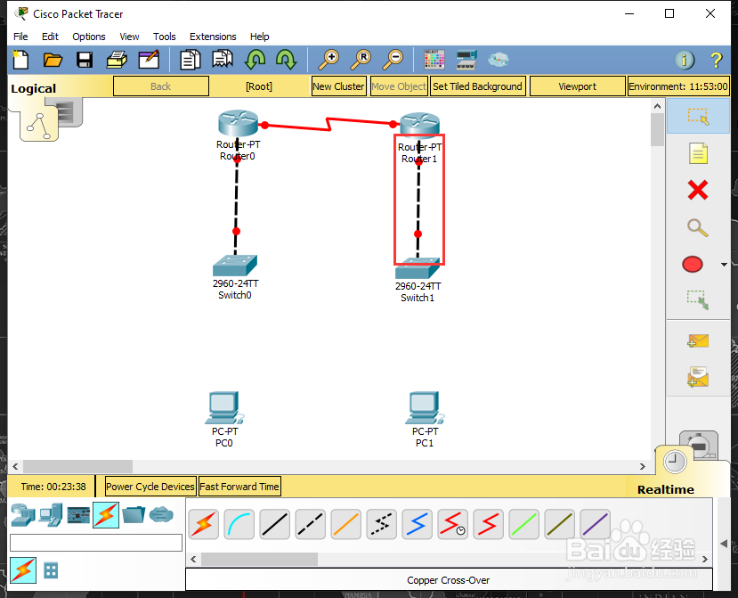Select the red X Delete tool
This screenshot has height=598, width=738.
698,191
